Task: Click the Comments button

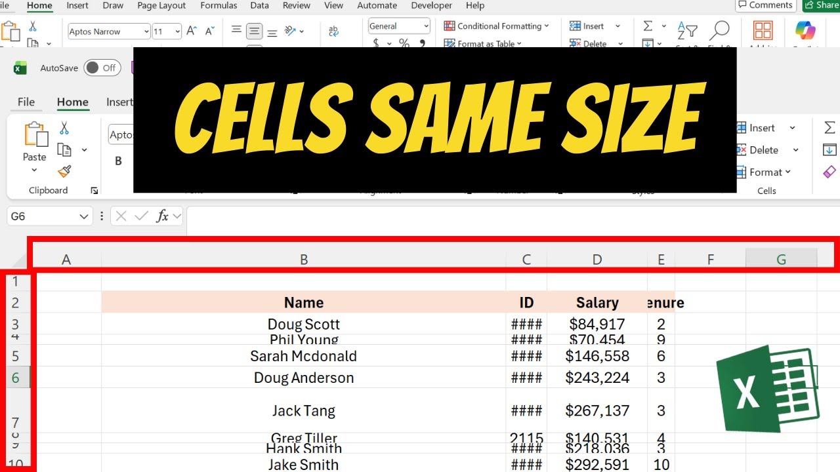Action: pos(765,5)
